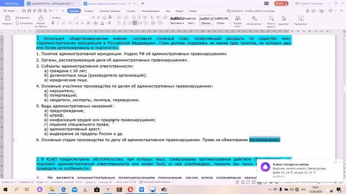Open the Разметка страницы tab

point(110,11)
